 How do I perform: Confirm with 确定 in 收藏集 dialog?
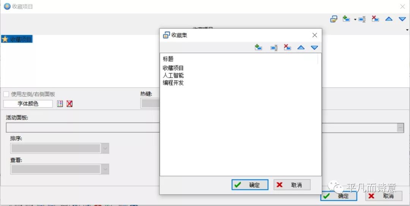click(250, 185)
